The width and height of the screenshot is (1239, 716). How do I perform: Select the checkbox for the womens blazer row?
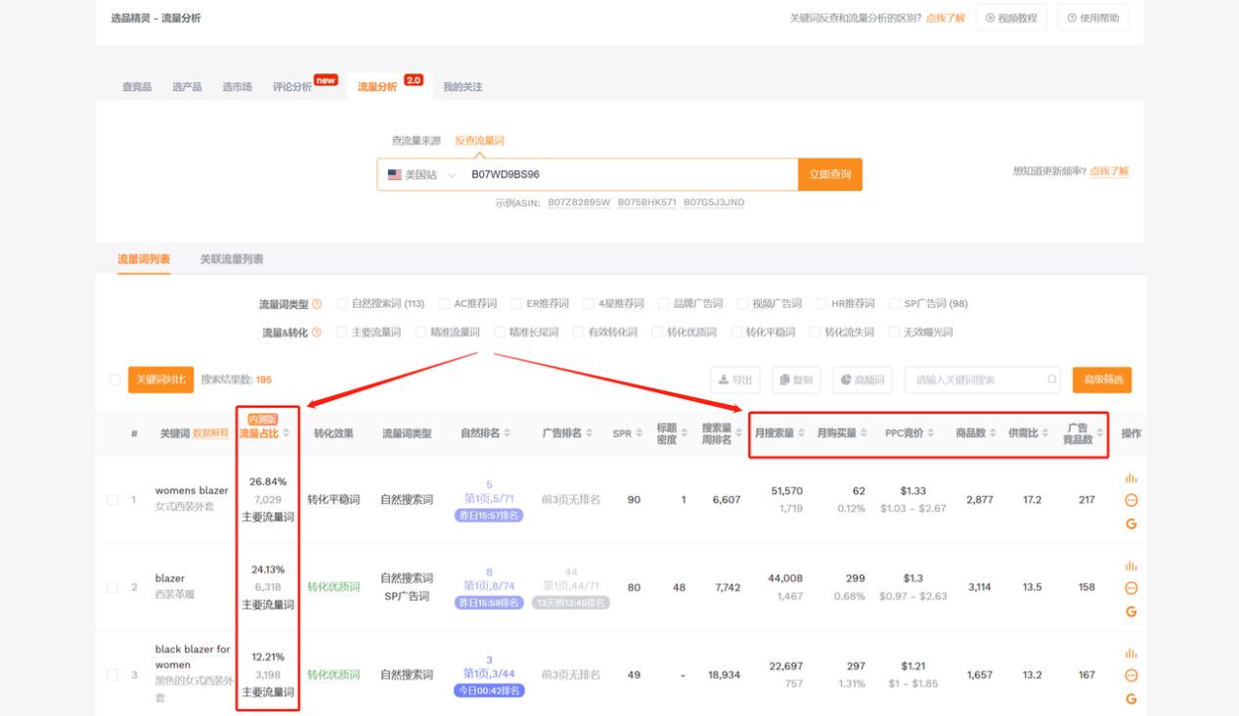coord(111,499)
